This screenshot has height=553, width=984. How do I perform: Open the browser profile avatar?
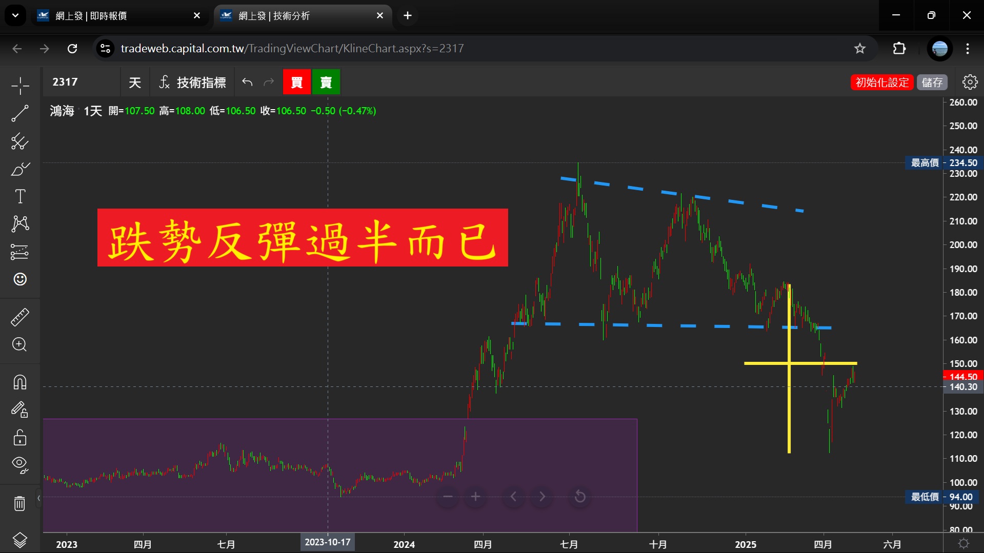click(x=940, y=48)
